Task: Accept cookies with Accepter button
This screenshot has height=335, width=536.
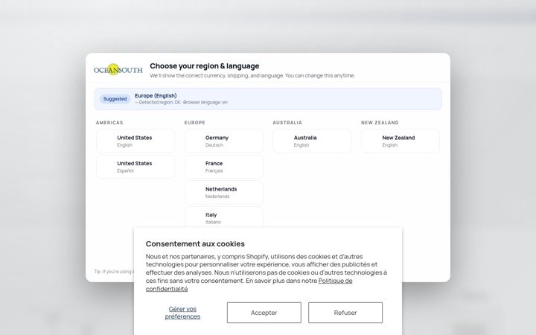Action: (264, 313)
